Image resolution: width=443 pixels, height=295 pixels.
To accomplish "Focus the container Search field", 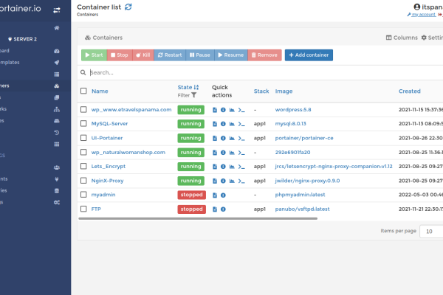I will 221,72.
